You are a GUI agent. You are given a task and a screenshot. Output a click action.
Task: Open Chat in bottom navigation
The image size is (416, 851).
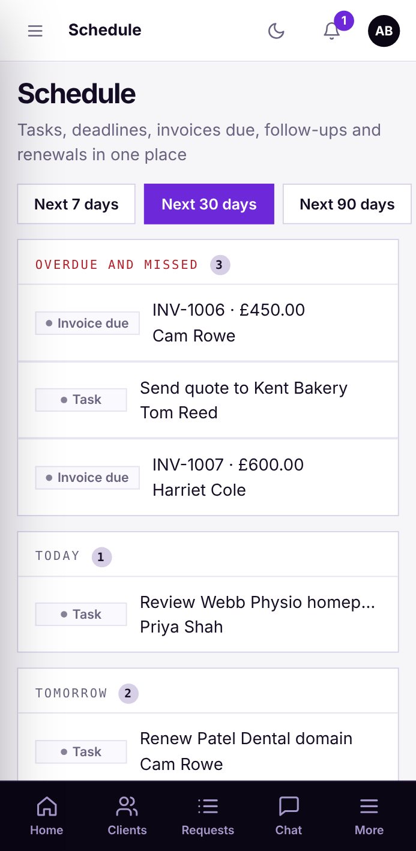289,816
